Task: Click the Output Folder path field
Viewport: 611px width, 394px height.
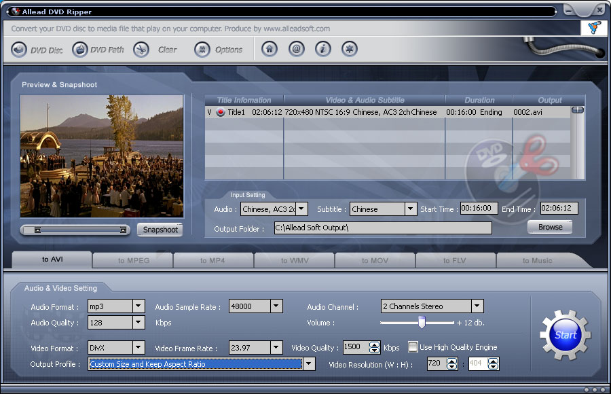Action: pos(383,228)
